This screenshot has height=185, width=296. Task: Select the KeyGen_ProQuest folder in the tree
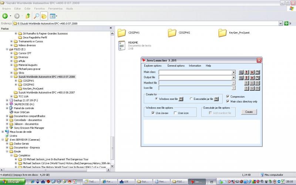coord(33,88)
